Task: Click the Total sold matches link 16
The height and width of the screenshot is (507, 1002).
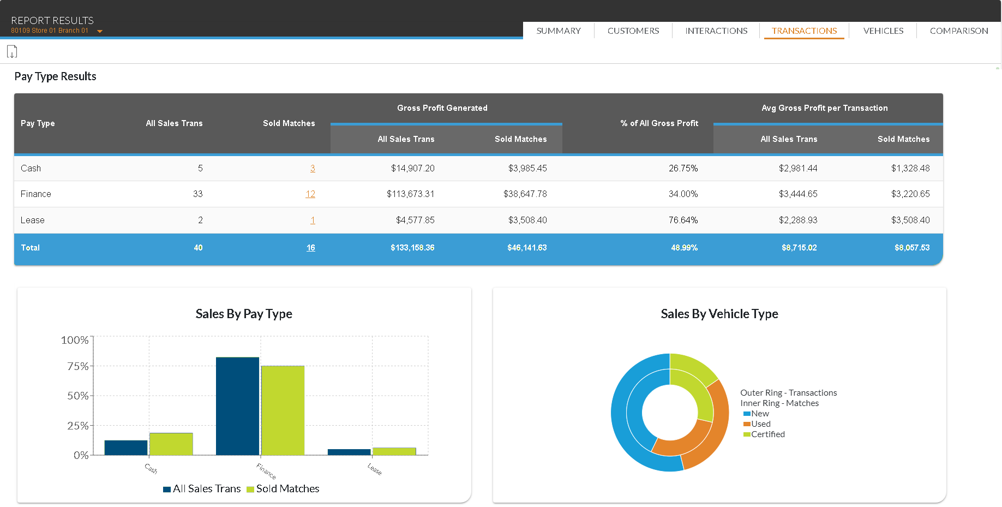Action: click(x=310, y=248)
